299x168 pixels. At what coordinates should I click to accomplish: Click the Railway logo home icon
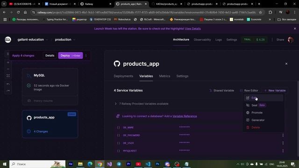pos(8,40)
